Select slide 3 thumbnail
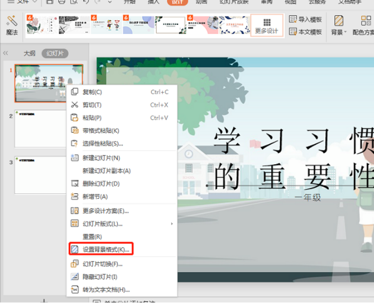 tap(41, 175)
